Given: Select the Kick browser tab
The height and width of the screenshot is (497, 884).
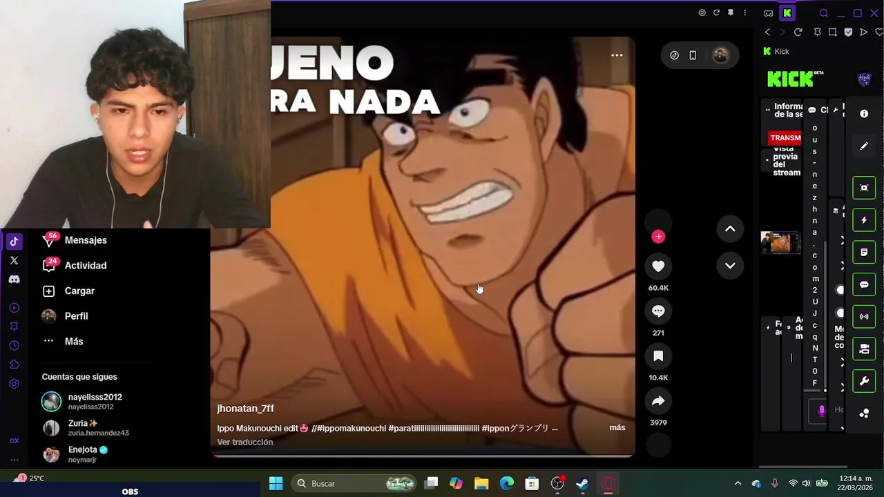Looking at the screenshot, I should click(787, 13).
